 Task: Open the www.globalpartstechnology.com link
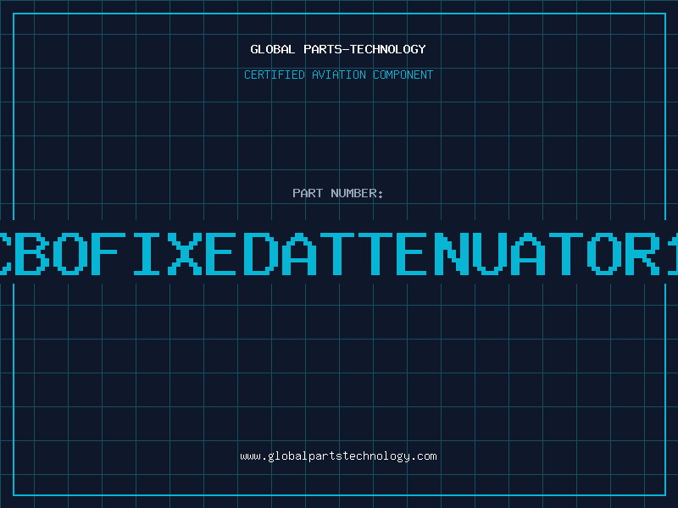coord(338,456)
